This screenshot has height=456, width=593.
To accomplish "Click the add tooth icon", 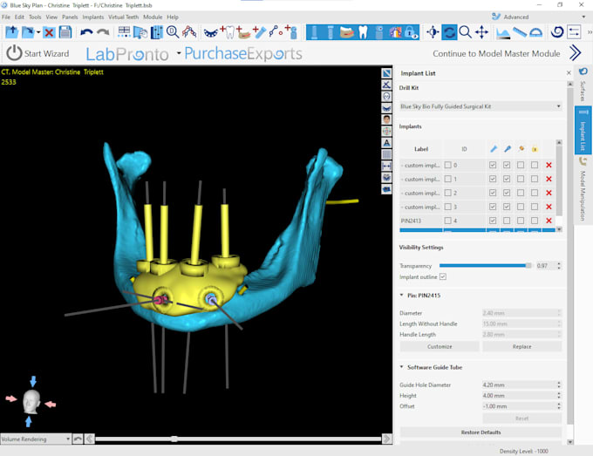I will [228, 32].
